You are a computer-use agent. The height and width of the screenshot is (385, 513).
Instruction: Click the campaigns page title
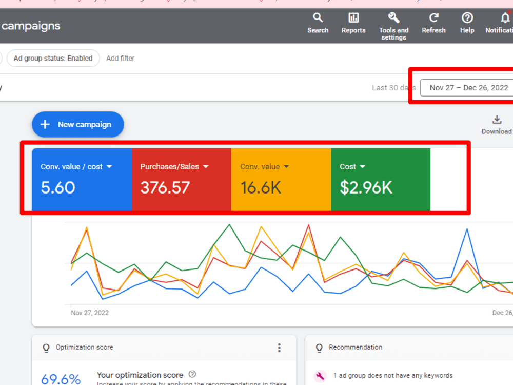click(31, 26)
